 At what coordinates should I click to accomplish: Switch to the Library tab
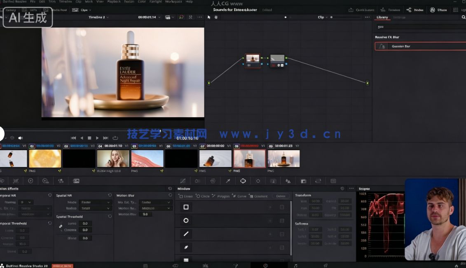[382, 17]
